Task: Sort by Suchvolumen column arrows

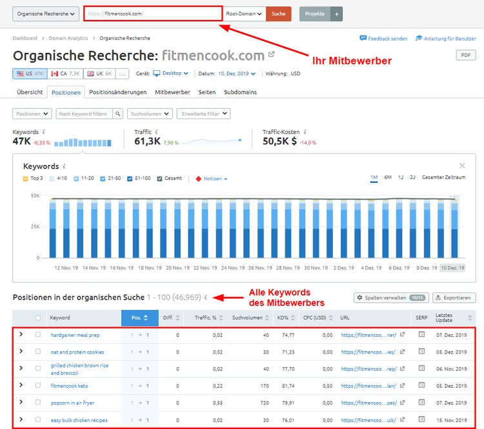Action: click(x=267, y=318)
